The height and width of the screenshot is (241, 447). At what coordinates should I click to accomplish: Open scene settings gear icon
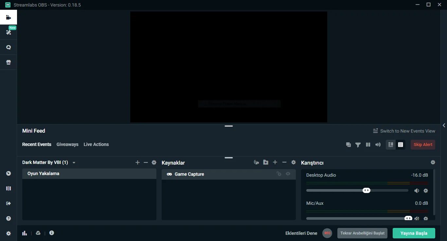[x=154, y=162]
